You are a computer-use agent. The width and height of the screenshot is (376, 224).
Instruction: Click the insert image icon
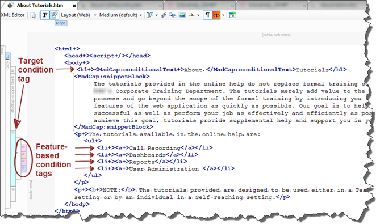pyautogui.click(x=182, y=15)
